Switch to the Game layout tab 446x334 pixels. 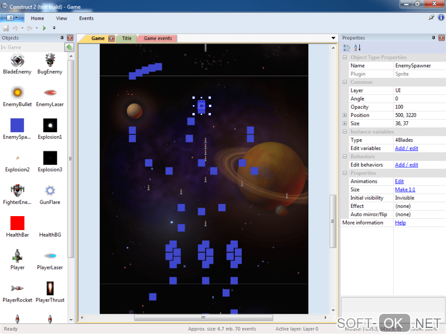pos(98,38)
